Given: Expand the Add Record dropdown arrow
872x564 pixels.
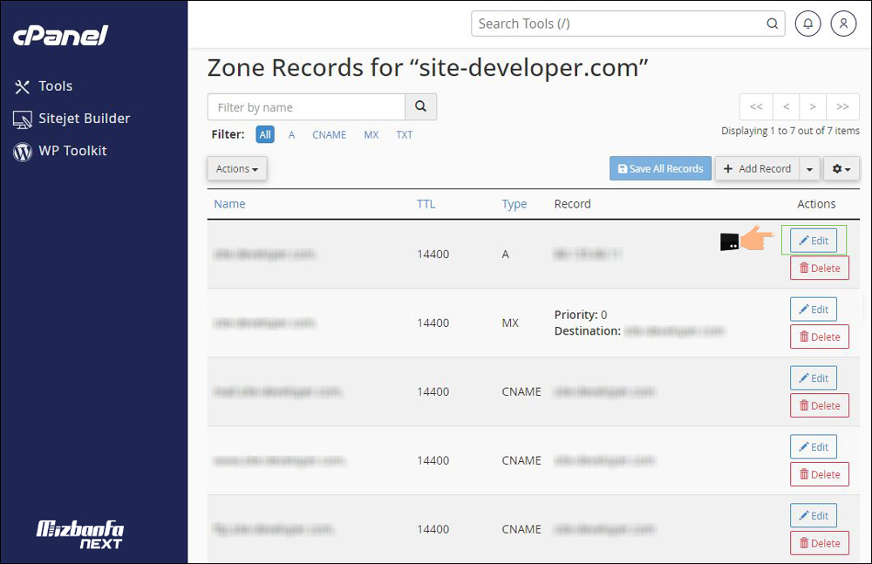Looking at the screenshot, I should (x=810, y=168).
